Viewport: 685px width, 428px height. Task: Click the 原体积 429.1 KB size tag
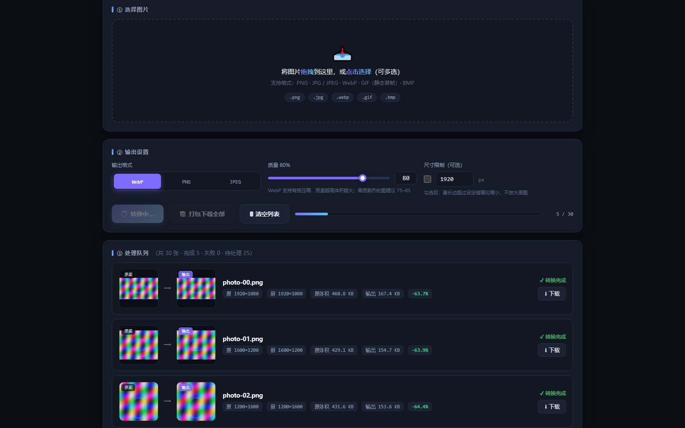point(334,350)
